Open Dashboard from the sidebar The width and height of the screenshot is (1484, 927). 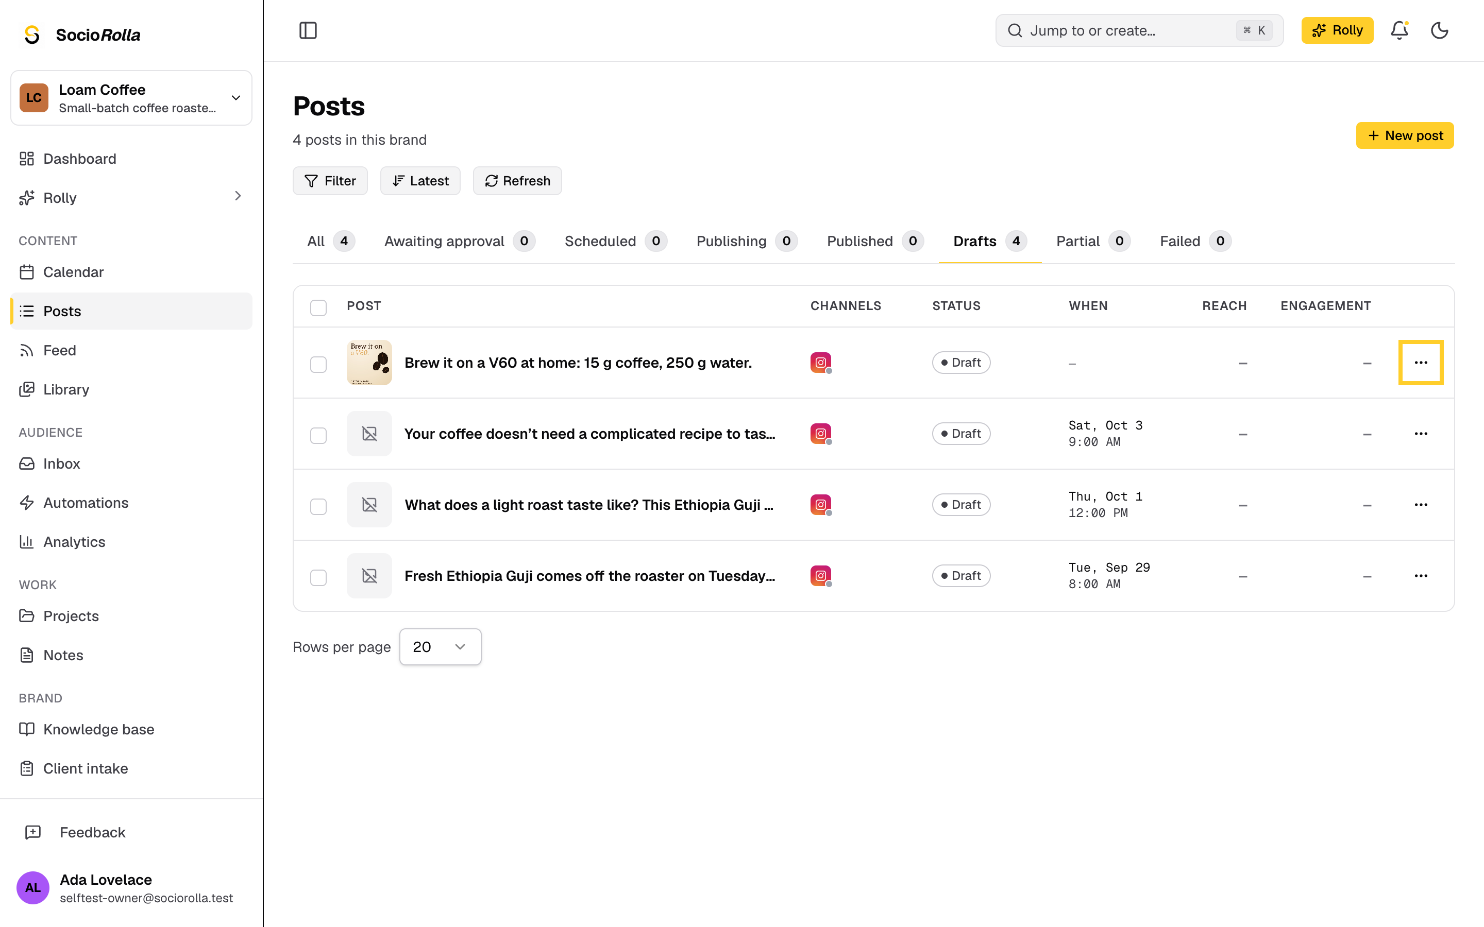131,159
